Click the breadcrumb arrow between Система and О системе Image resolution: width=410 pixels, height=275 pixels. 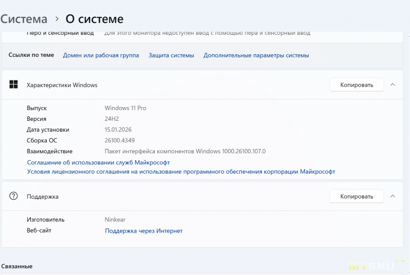pyautogui.click(x=56, y=19)
